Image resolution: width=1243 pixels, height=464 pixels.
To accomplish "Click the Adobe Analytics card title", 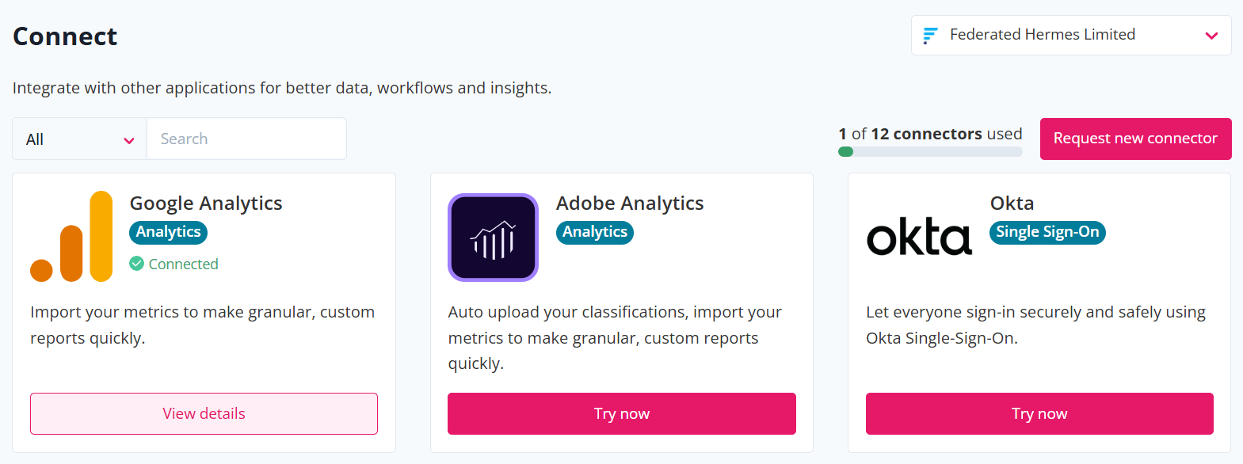I will pos(630,203).
